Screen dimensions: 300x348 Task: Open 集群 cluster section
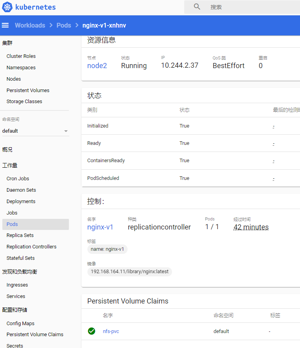point(7,43)
